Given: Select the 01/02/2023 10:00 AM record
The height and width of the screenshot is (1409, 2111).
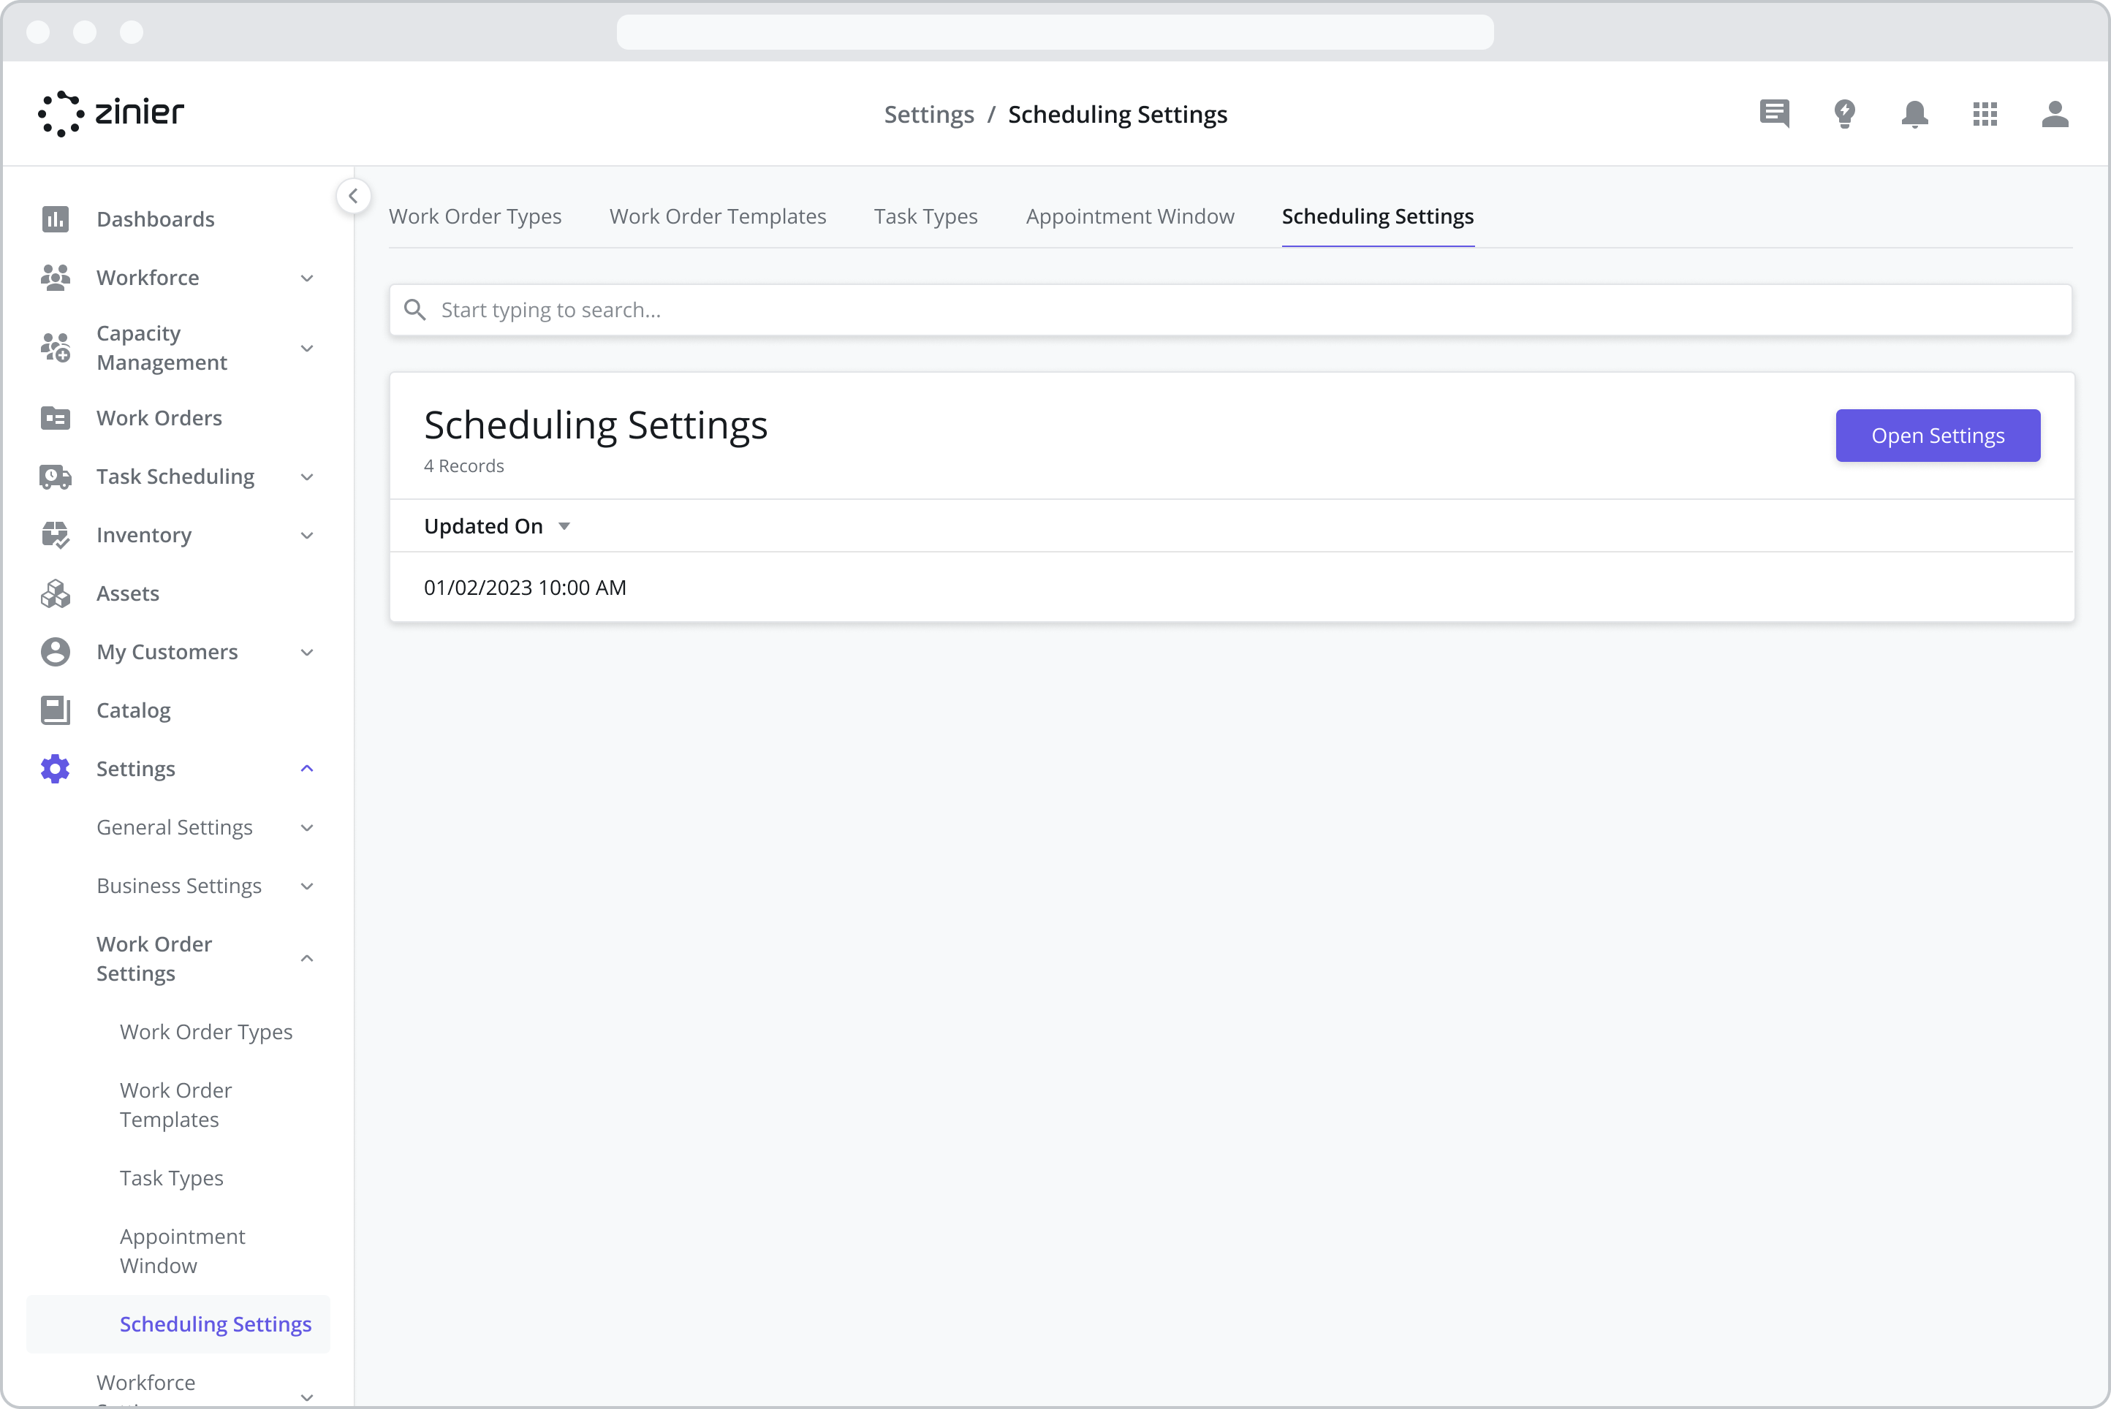Looking at the screenshot, I should point(1232,588).
